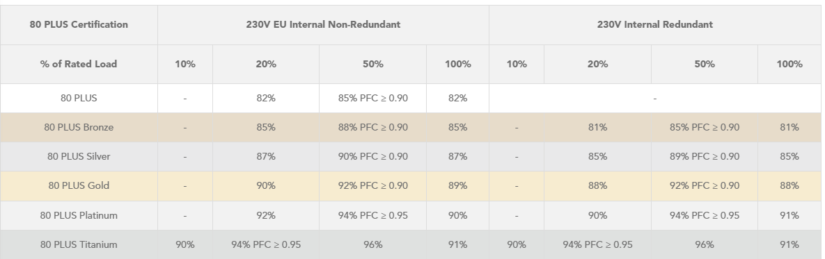
Task: Click the 80 PLUS Silver row label
Action: (79, 156)
